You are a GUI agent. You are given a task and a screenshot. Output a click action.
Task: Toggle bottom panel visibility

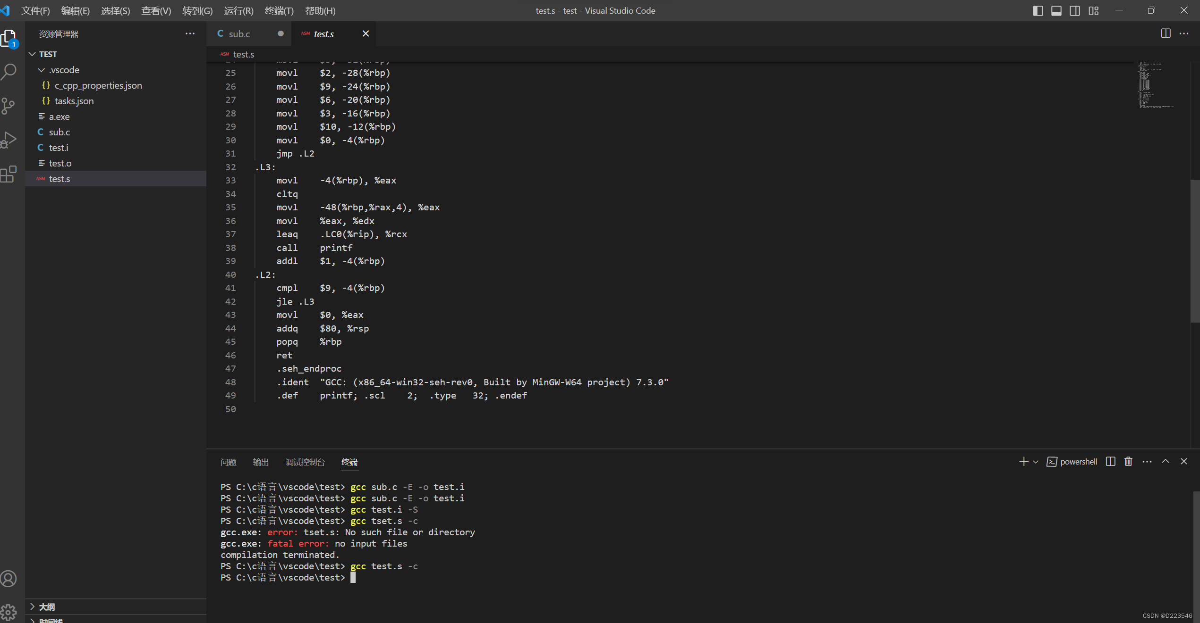tap(1056, 10)
